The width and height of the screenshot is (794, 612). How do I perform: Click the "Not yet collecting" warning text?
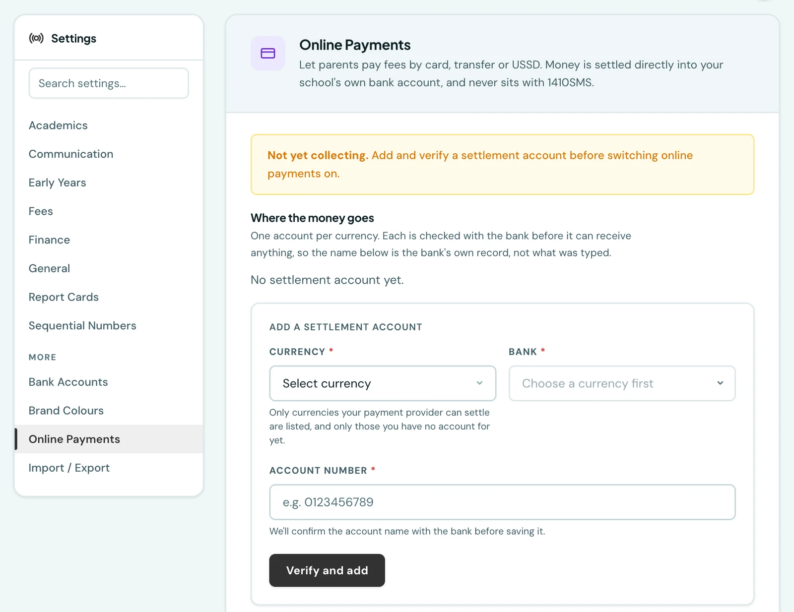point(318,155)
